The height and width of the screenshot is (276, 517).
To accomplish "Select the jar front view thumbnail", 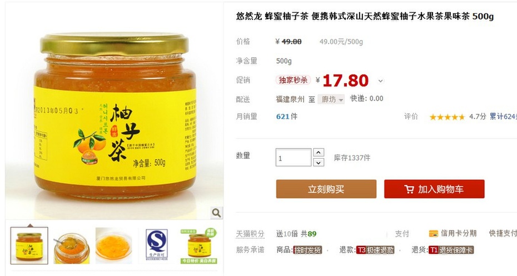I will (x=29, y=245).
